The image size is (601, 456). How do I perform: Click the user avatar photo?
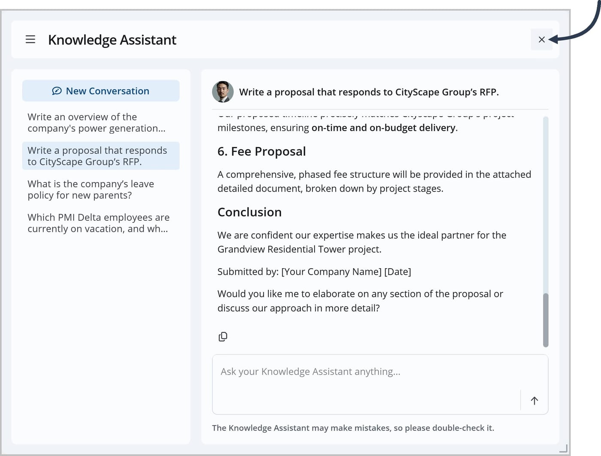pyautogui.click(x=223, y=92)
